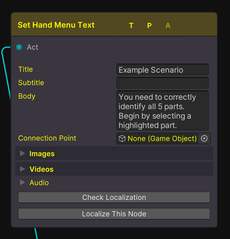Focus the empty Subtitle text field
This screenshot has width=230, height=239.
[162, 83]
